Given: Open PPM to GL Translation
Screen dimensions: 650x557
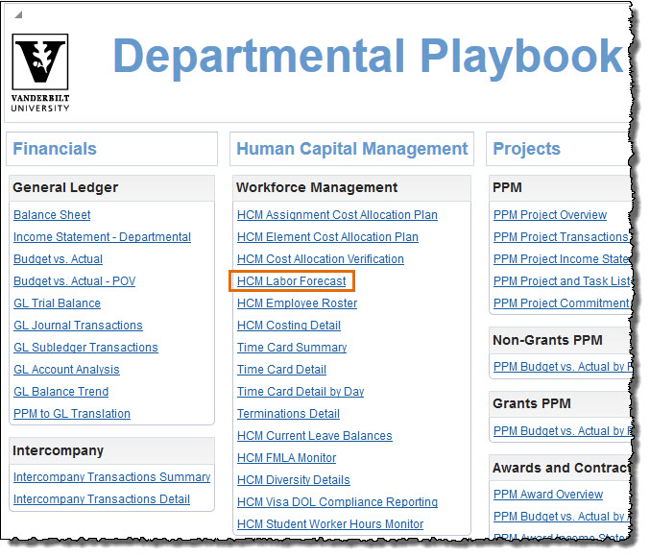Looking at the screenshot, I should 72,414.
